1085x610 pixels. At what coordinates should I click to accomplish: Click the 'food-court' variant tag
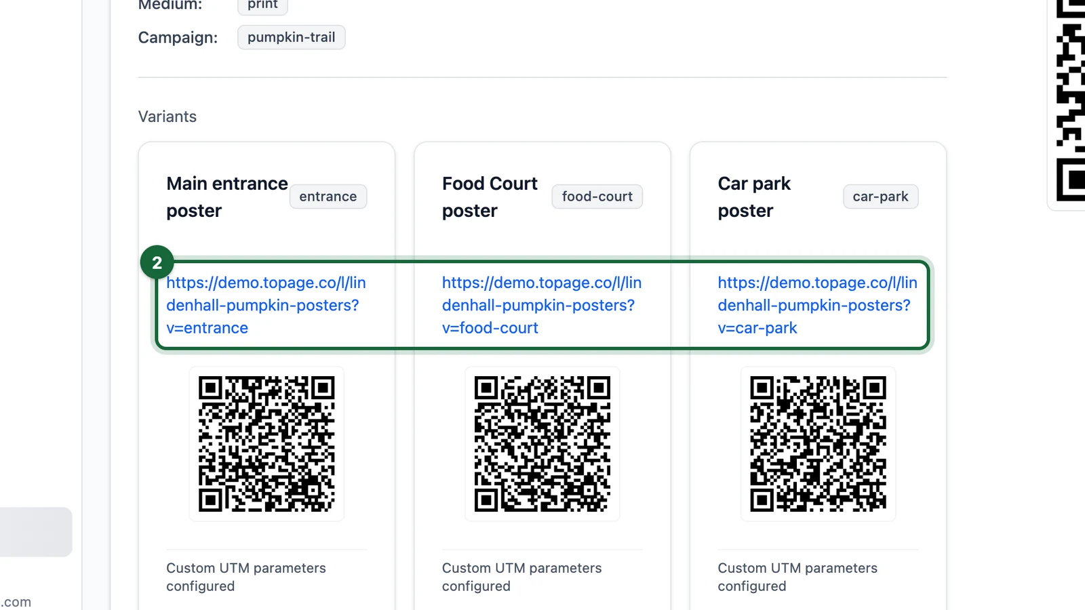[x=597, y=197]
